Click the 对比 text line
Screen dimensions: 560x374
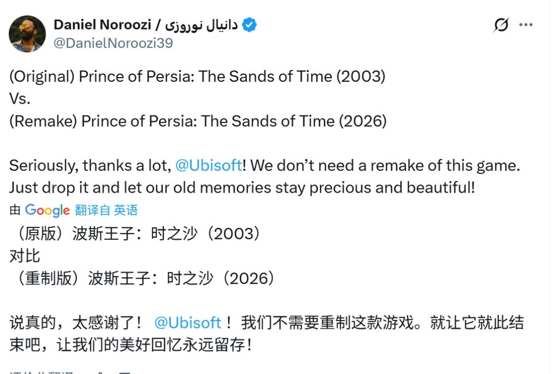tap(25, 256)
